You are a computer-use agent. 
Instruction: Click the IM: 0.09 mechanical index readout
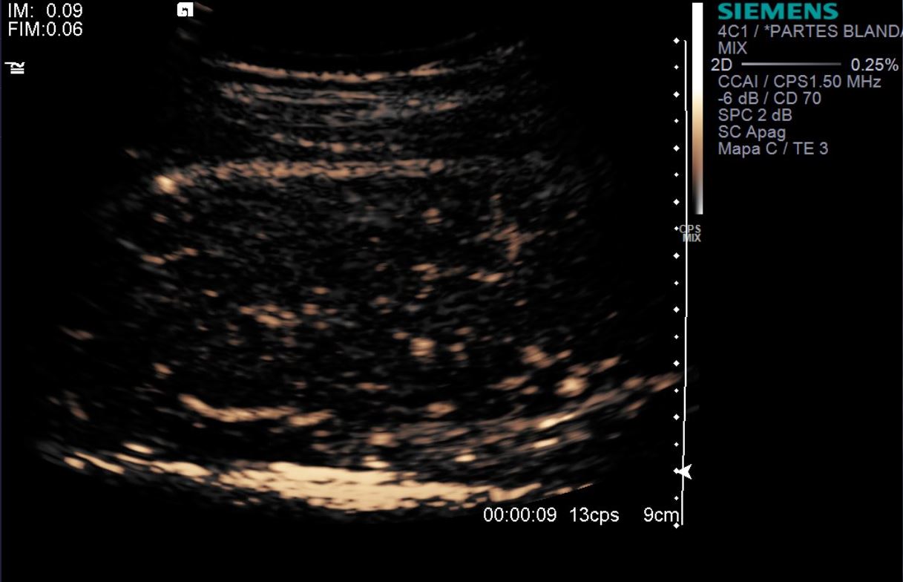[x=45, y=11]
